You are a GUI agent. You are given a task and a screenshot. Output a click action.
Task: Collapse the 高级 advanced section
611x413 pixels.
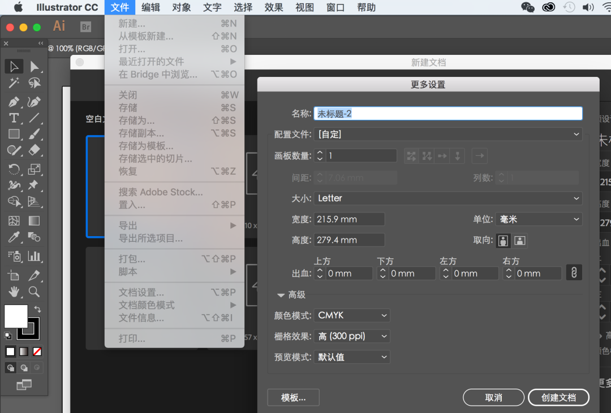click(281, 295)
